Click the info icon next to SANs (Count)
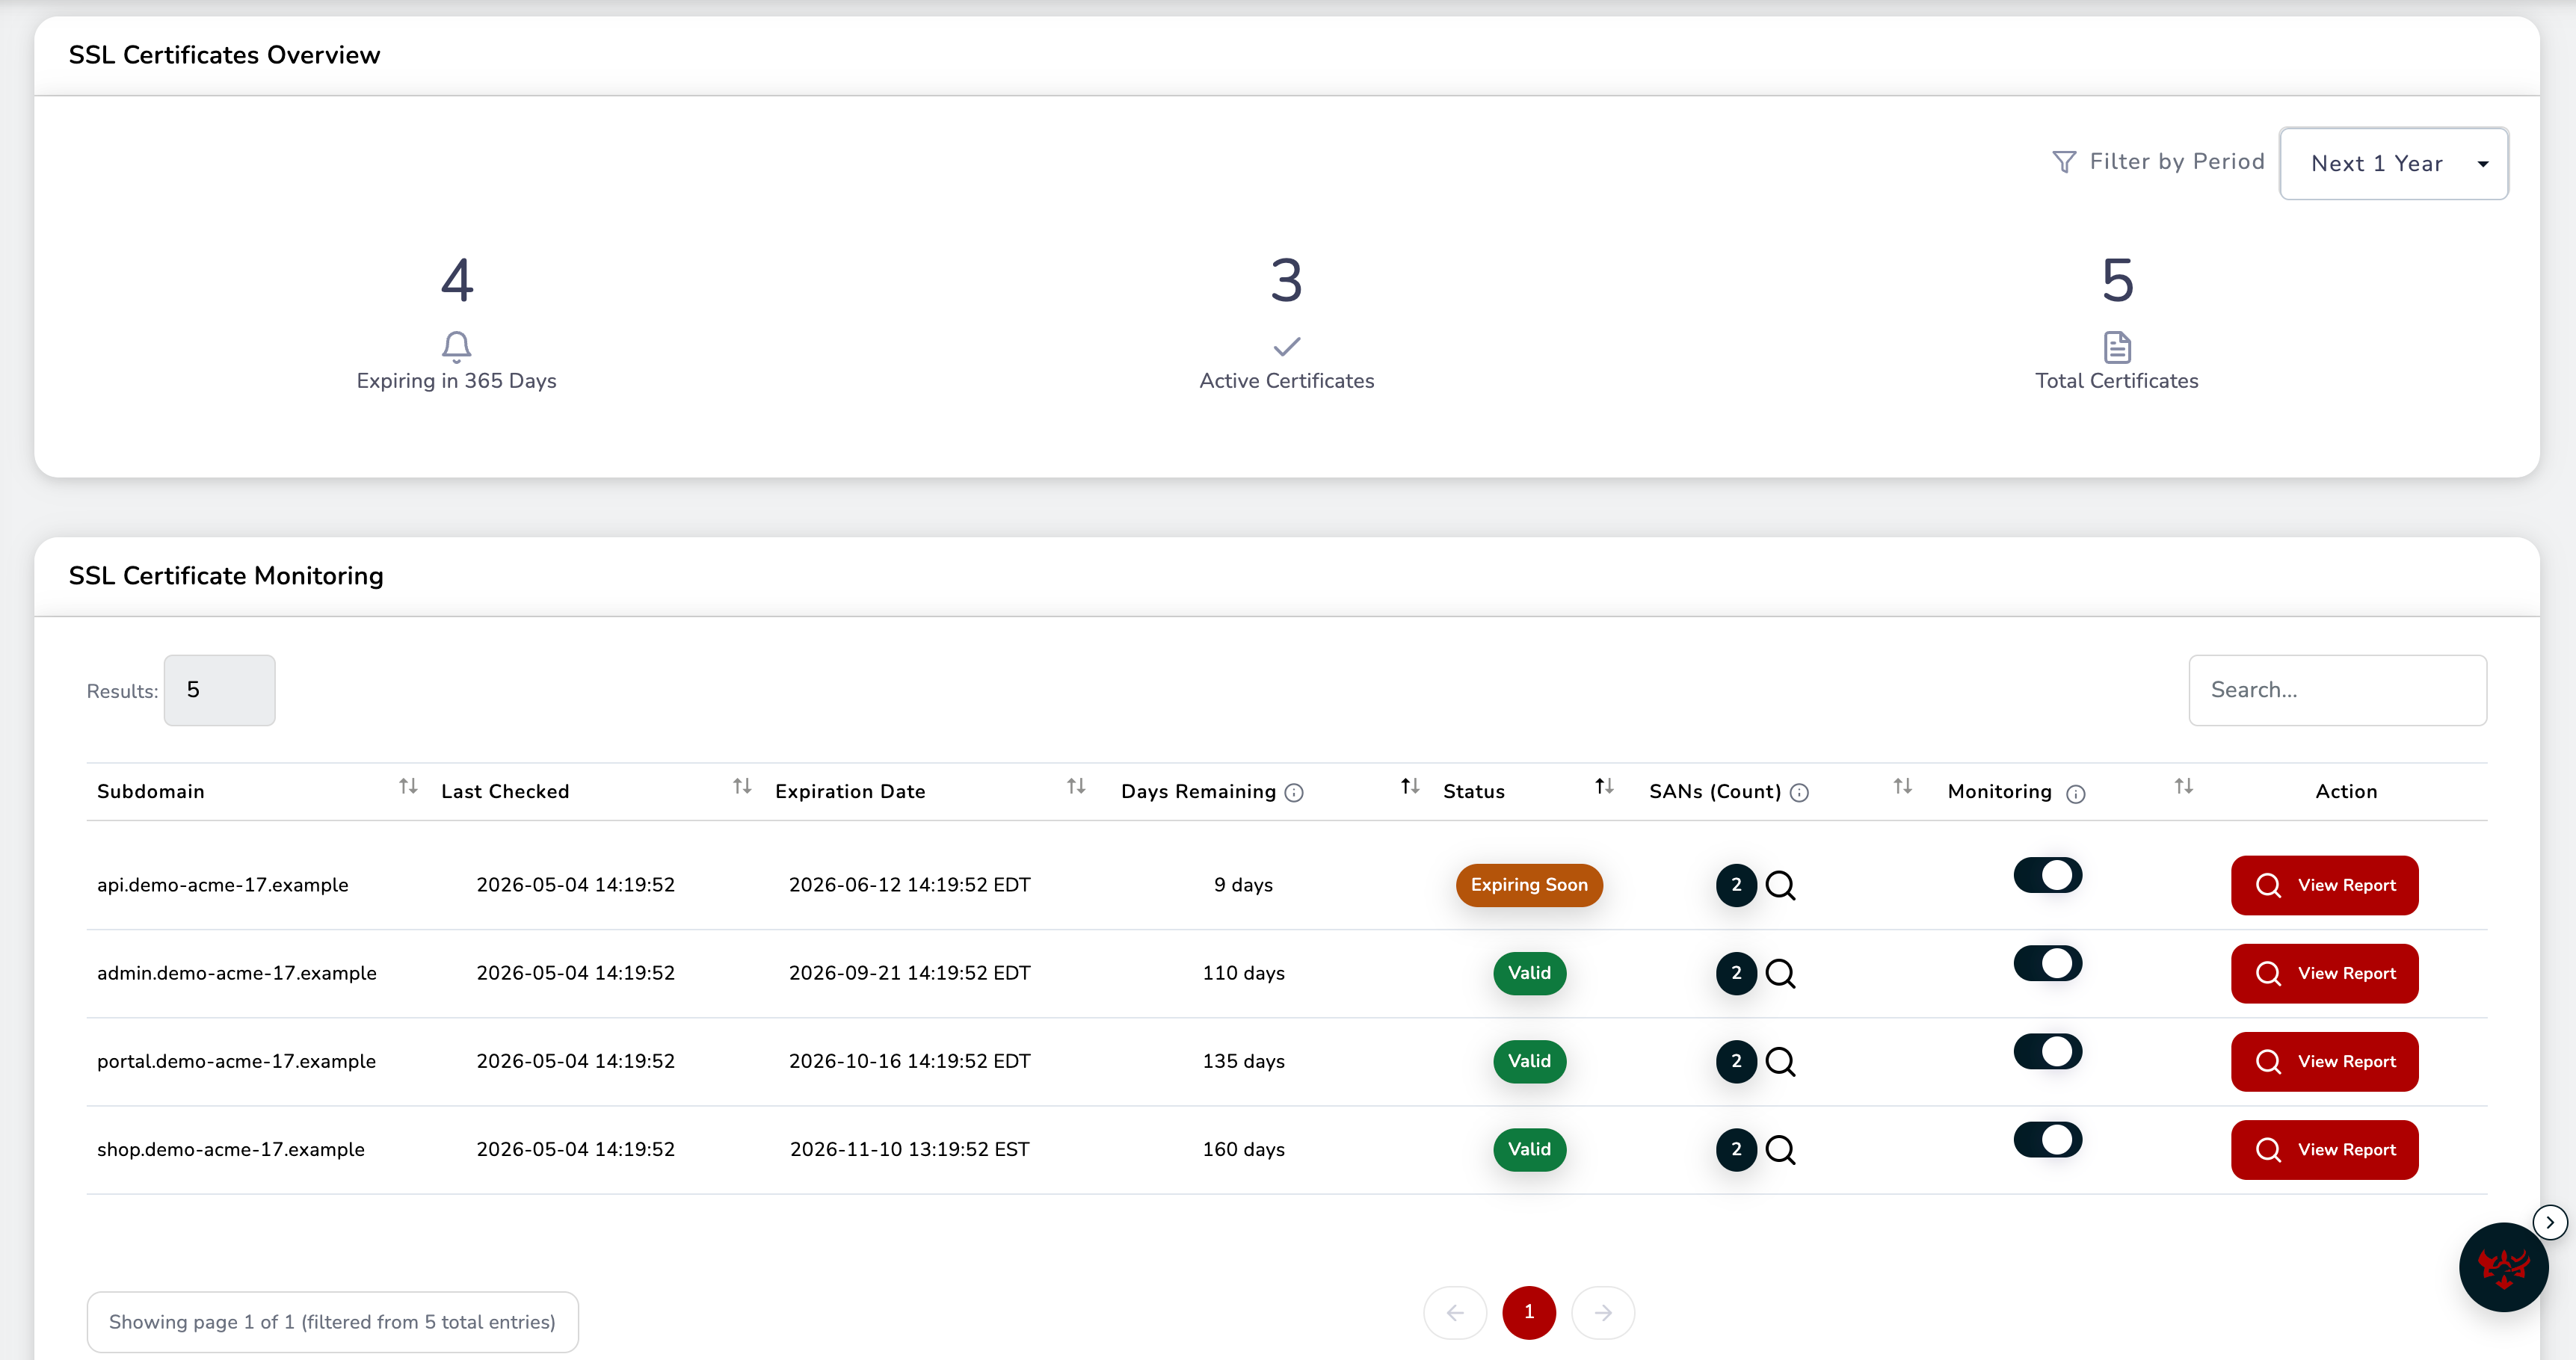Image resolution: width=2576 pixels, height=1360 pixels. point(1799,792)
